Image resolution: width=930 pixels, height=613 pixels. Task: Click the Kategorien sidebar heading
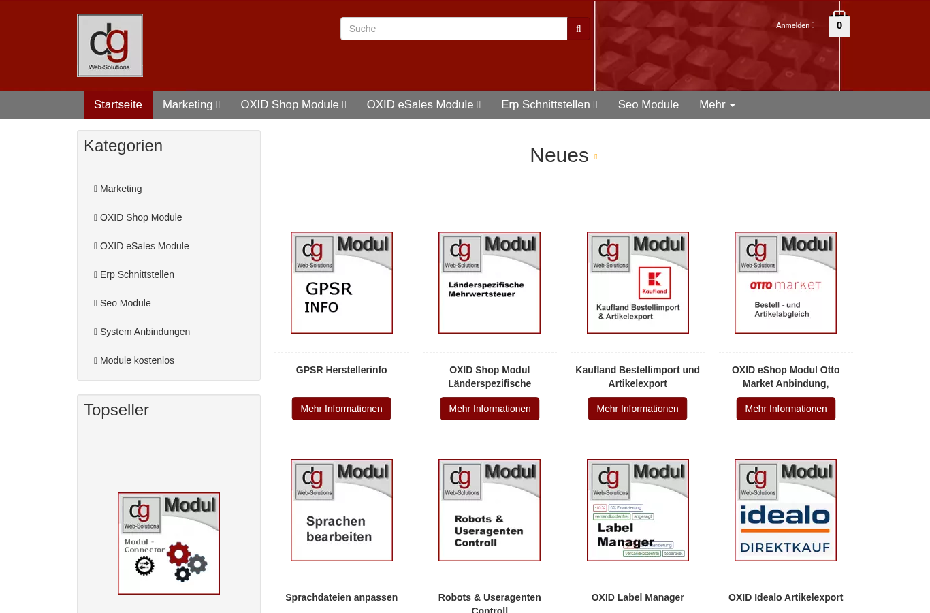pos(123,146)
